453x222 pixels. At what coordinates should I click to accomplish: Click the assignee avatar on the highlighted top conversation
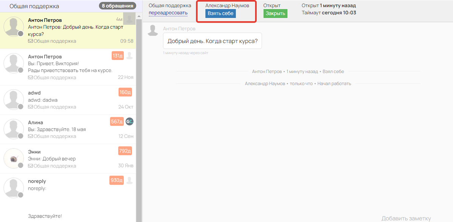point(129,18)
